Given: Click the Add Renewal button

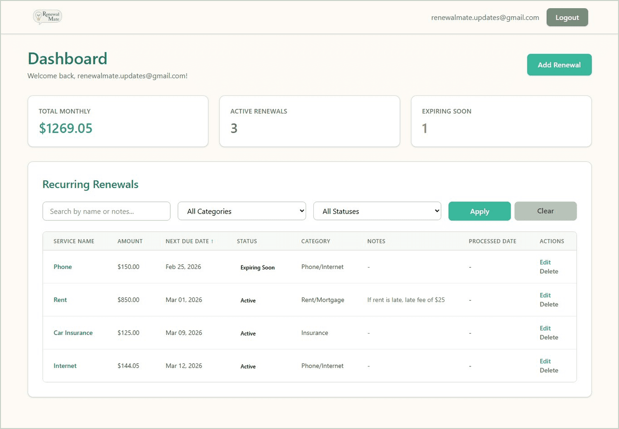Looking at the screenshot, I should pyautogui.click(x=559, y=64).
